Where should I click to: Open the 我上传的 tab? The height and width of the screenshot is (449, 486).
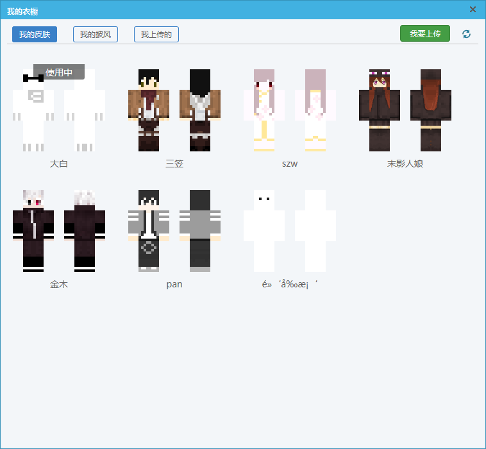click(156, 34)
